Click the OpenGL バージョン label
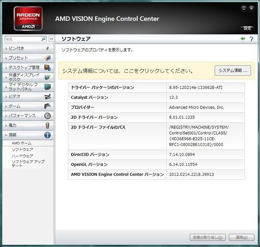260x247 pixels. tap(89, 164)
